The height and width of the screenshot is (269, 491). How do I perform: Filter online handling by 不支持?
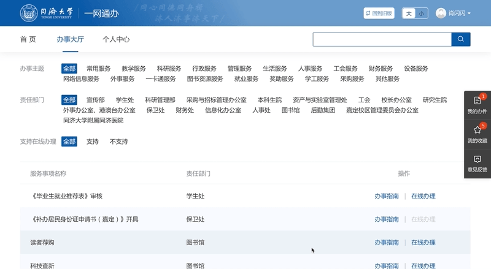118,142
